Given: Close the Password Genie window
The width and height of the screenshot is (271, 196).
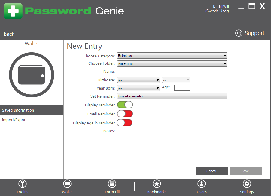Looking at the screenshot, I should click(262, 6).
